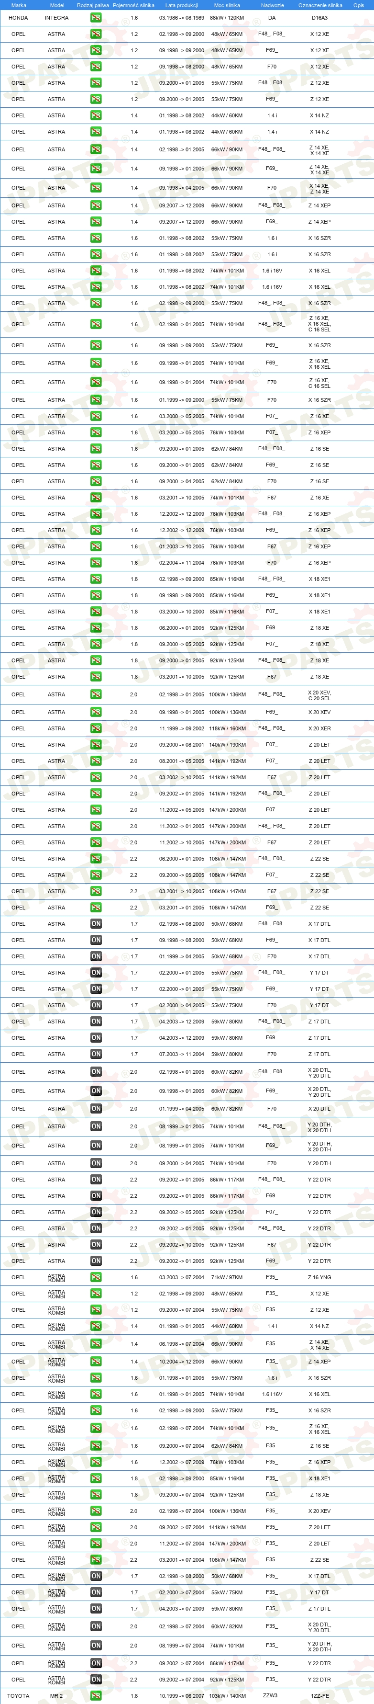The image size is (374, 1704).
Task: Click diesel ON icon in Astra Kombi Y 22 DTR 92kW row
Action: (96, 1680)
